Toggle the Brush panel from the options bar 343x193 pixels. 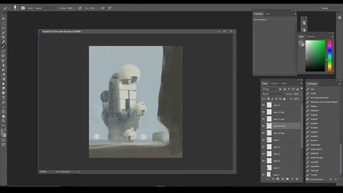(23, 8)
